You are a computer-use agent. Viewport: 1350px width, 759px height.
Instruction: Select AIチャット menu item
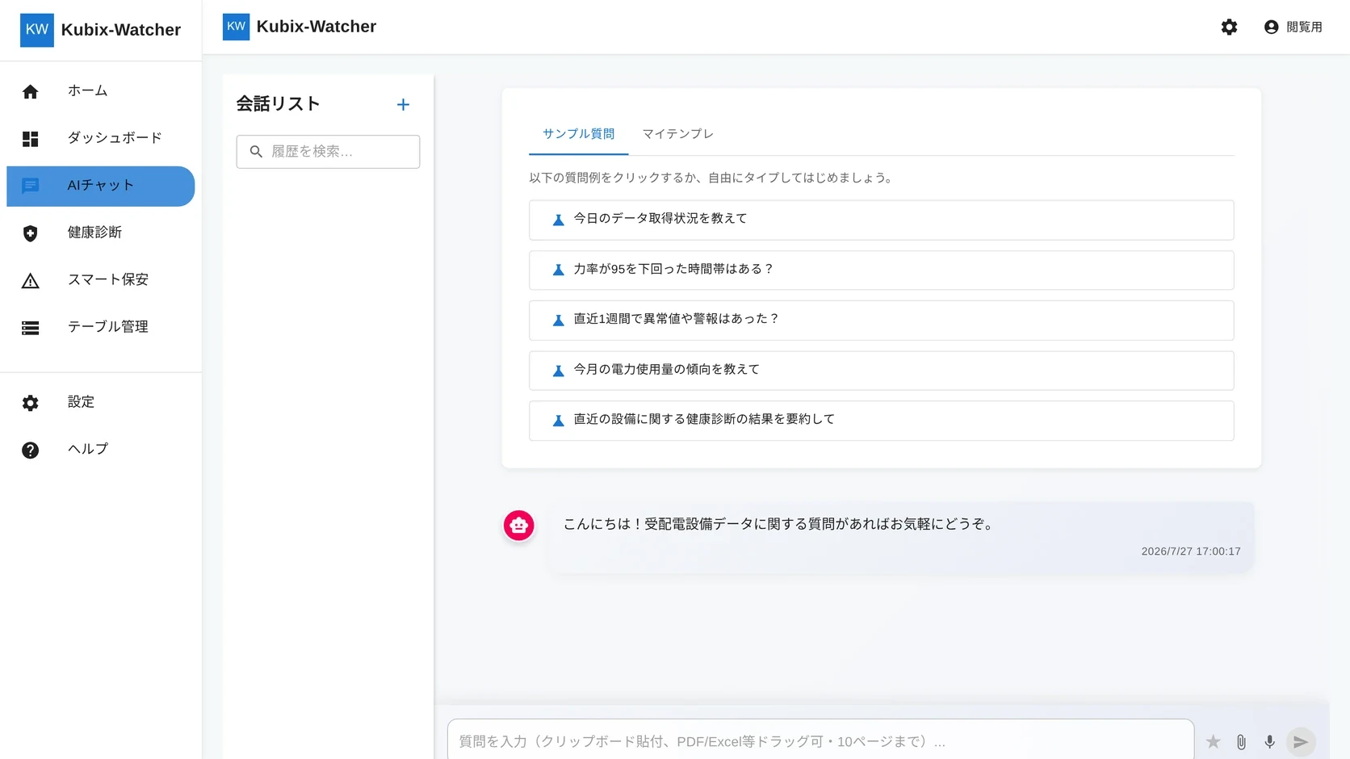point(101,187)
